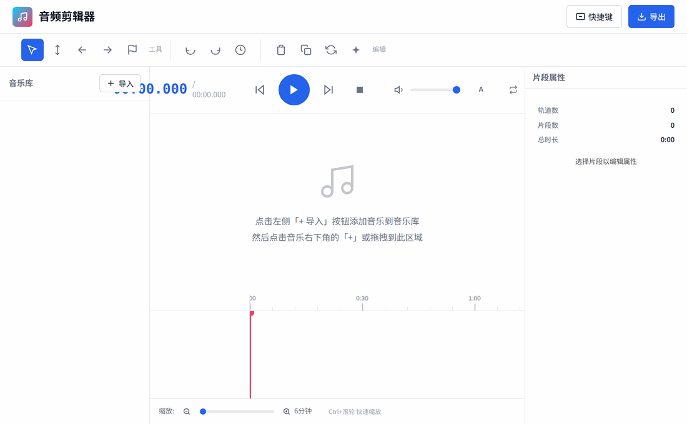Click the large music note placeholder icon
Viewport: 687px width, 424px height.
(x=337, y=181)
